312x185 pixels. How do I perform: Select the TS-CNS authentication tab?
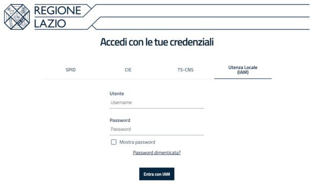tap(186, 70)
